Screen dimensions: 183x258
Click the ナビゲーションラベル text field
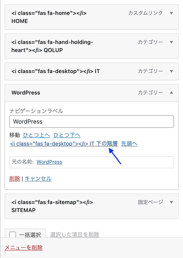(91, 121)
